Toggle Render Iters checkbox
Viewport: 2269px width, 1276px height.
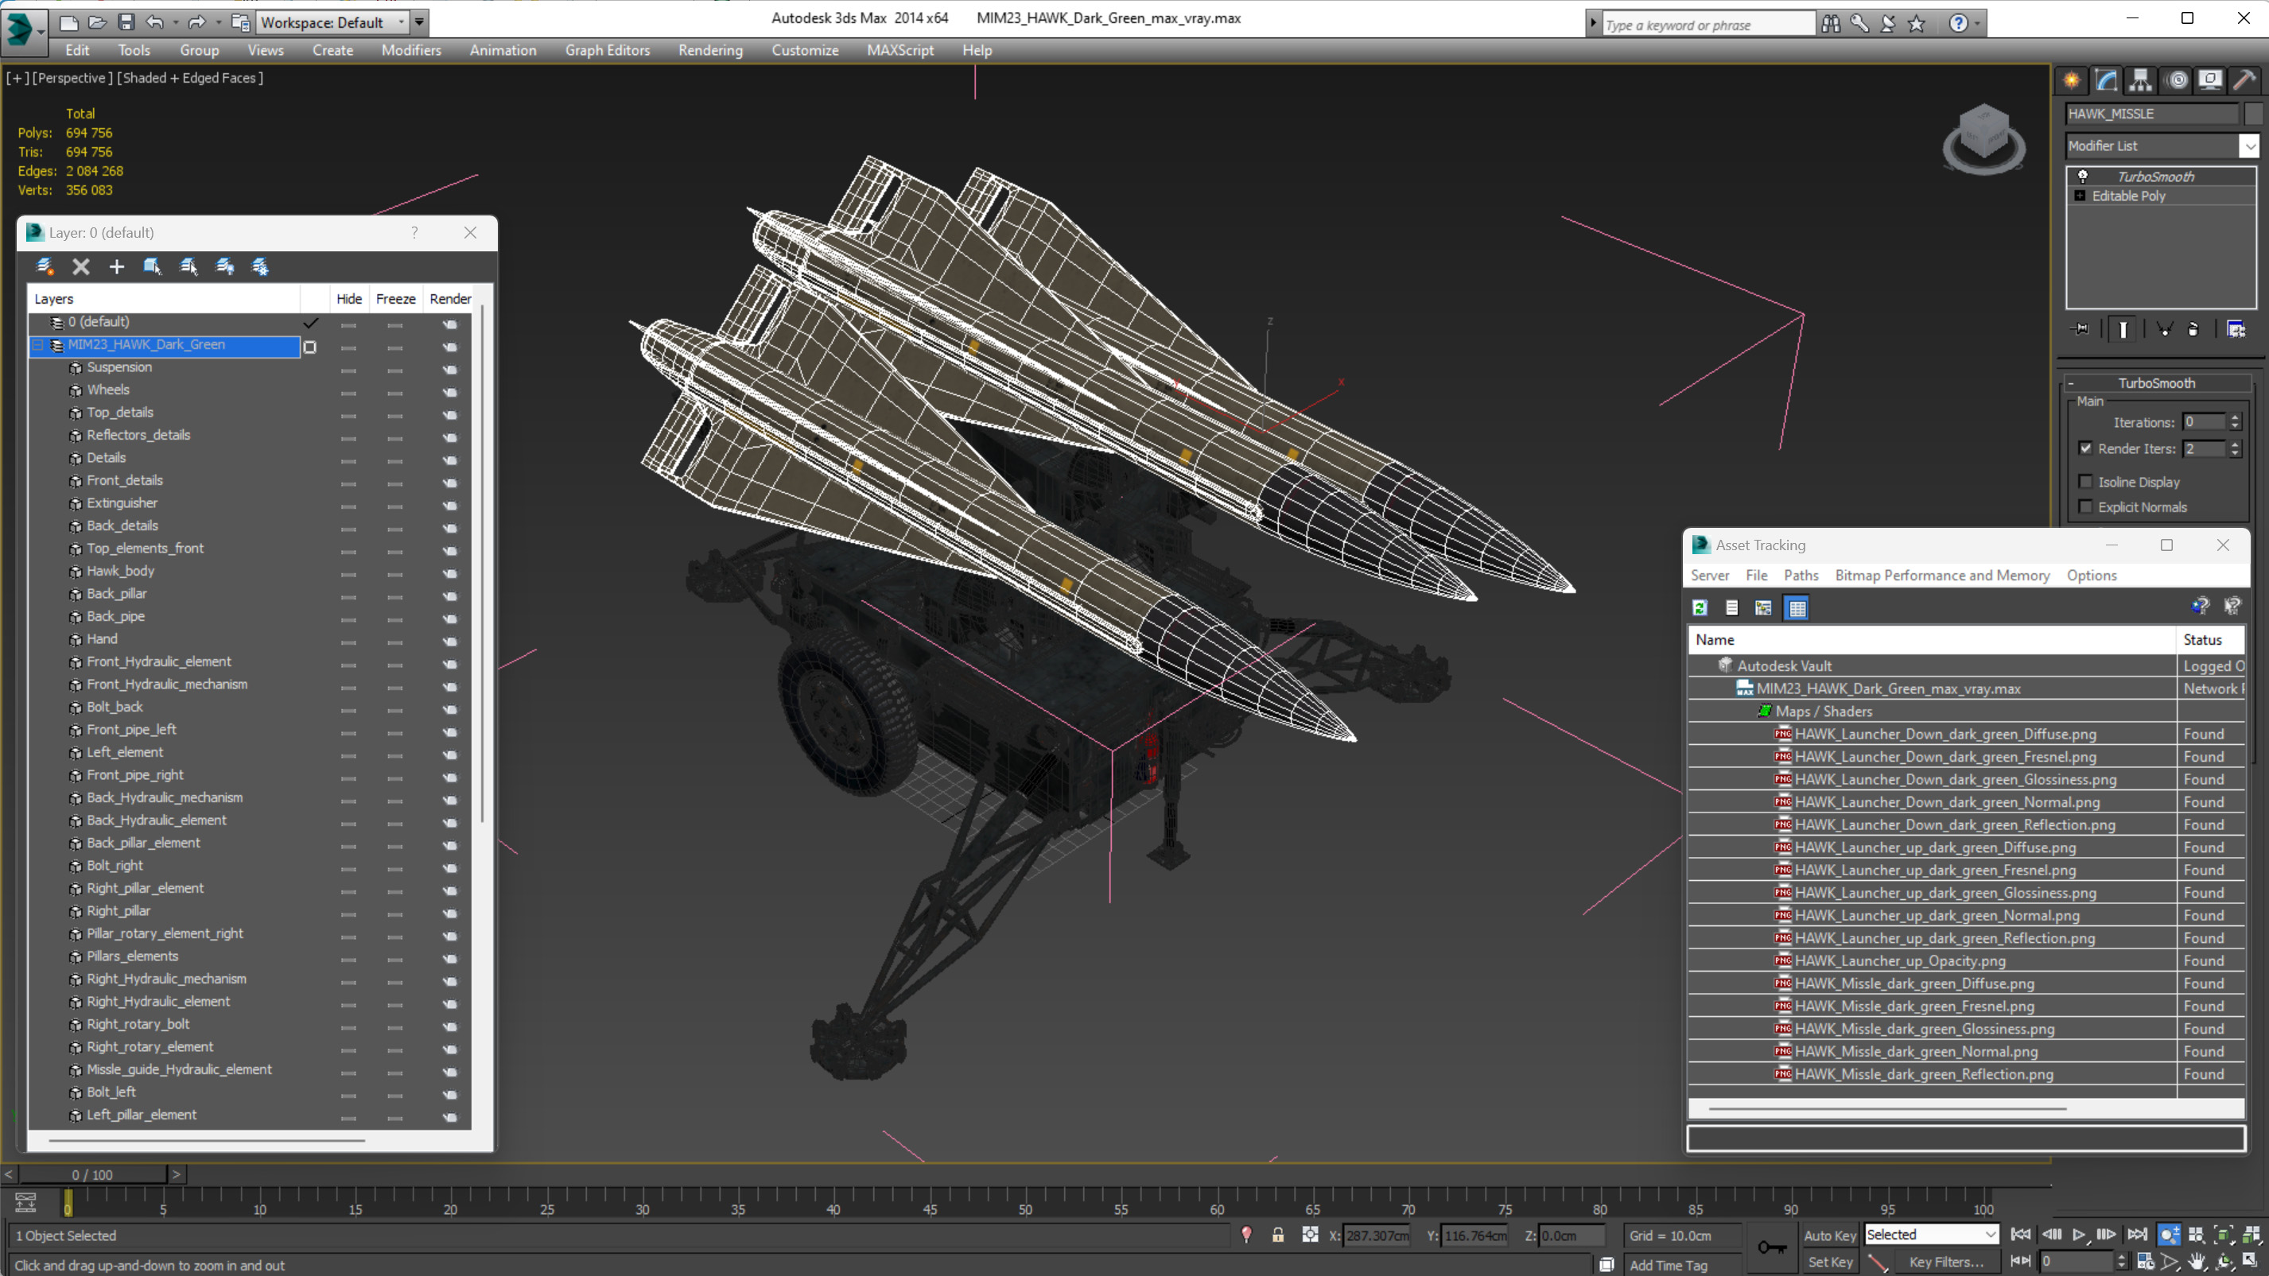tap(2085, 448)
